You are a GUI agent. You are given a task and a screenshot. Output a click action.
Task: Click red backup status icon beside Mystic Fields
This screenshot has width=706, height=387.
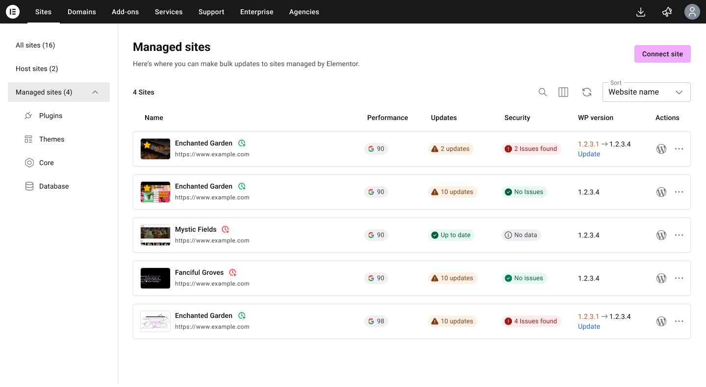click(226, 229)
